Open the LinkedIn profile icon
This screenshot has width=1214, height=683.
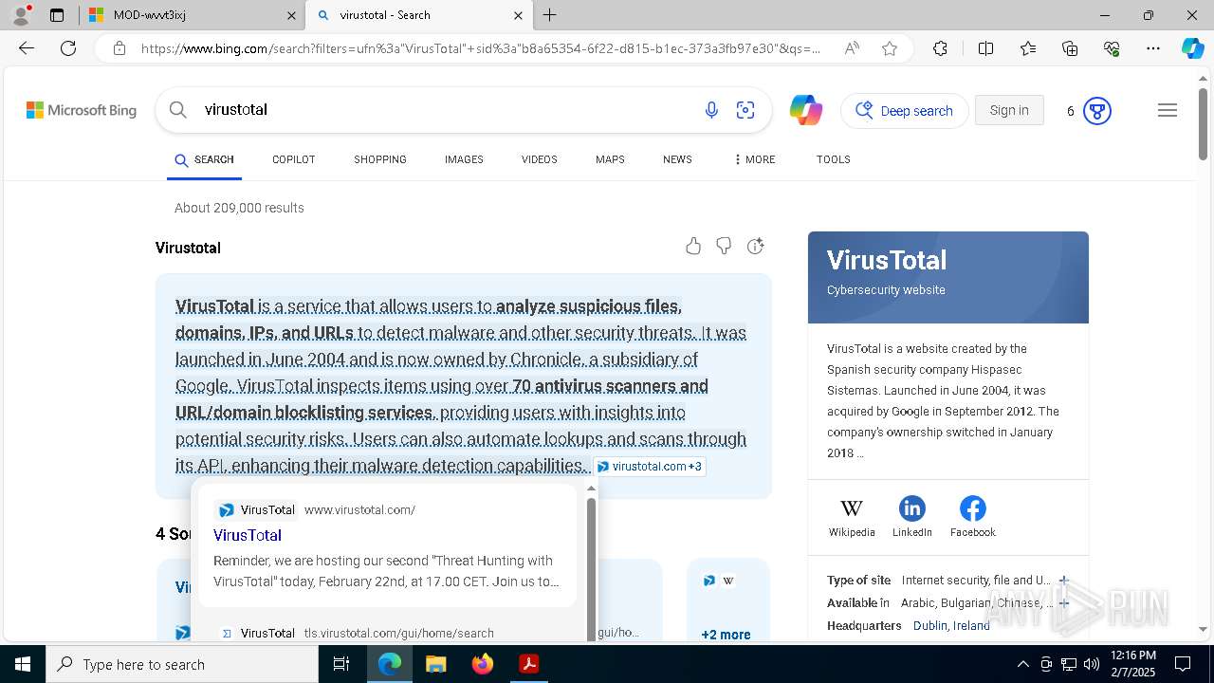click(912, 508)
